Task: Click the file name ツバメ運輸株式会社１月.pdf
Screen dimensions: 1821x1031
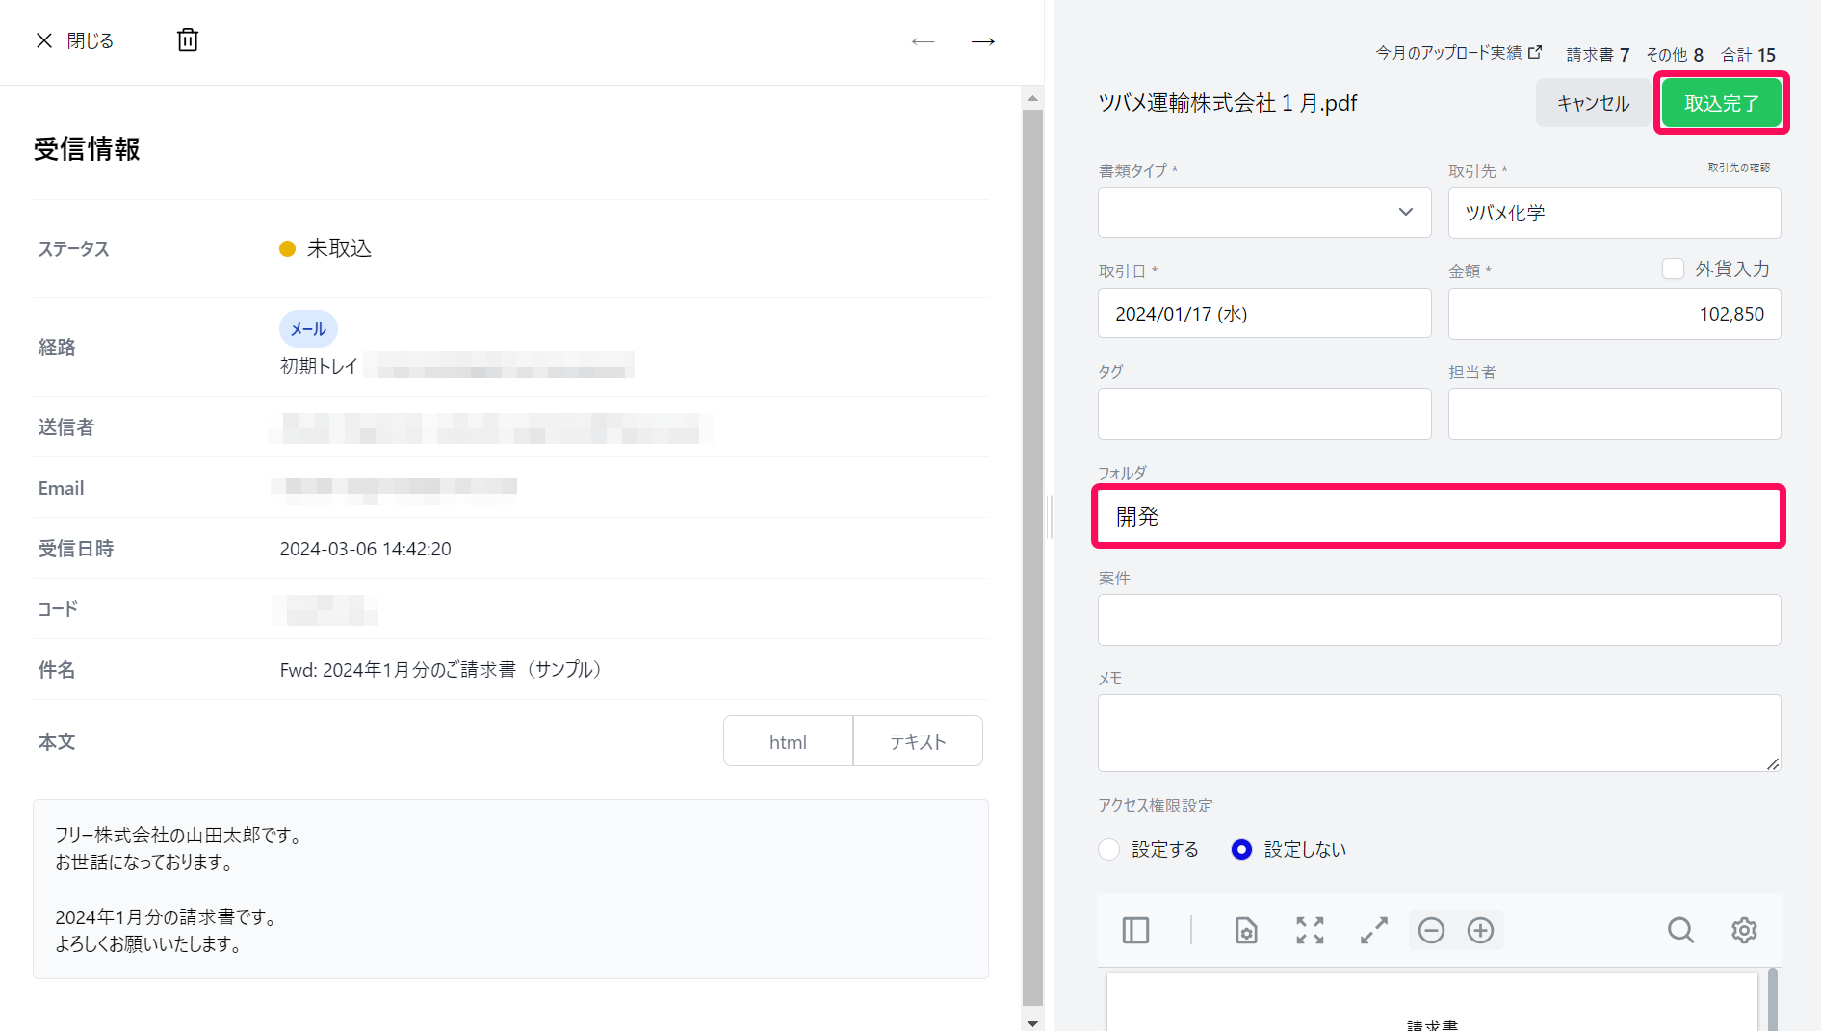Action: point(1228,103)
